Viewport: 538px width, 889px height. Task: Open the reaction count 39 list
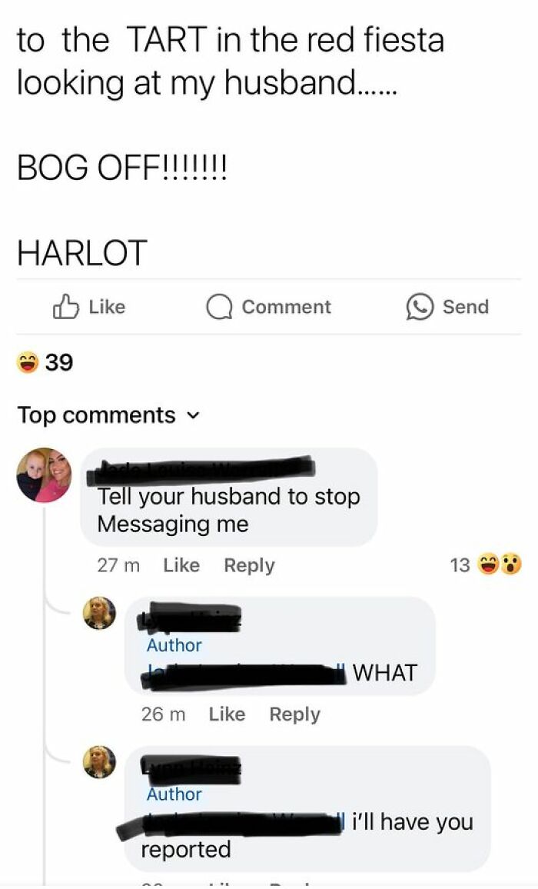pyautogui.click(x=59, y=362)
